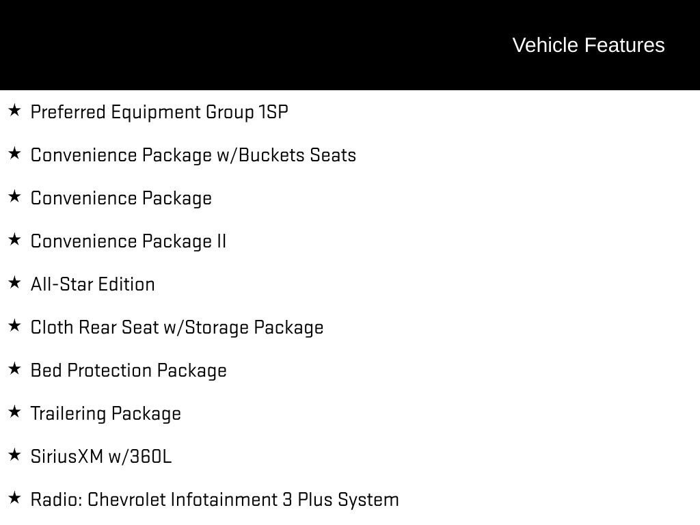Click the All-Star Edition feature text
Screen dimensions: 700x525
click(x=93, y=284)
